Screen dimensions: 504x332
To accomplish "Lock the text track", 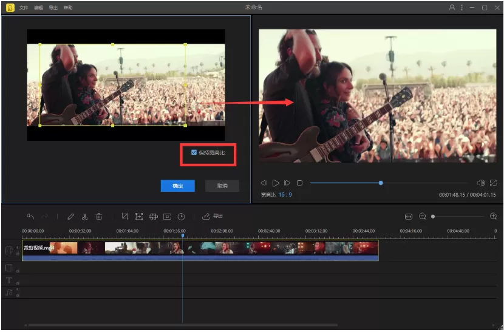I will coord(18,282).
